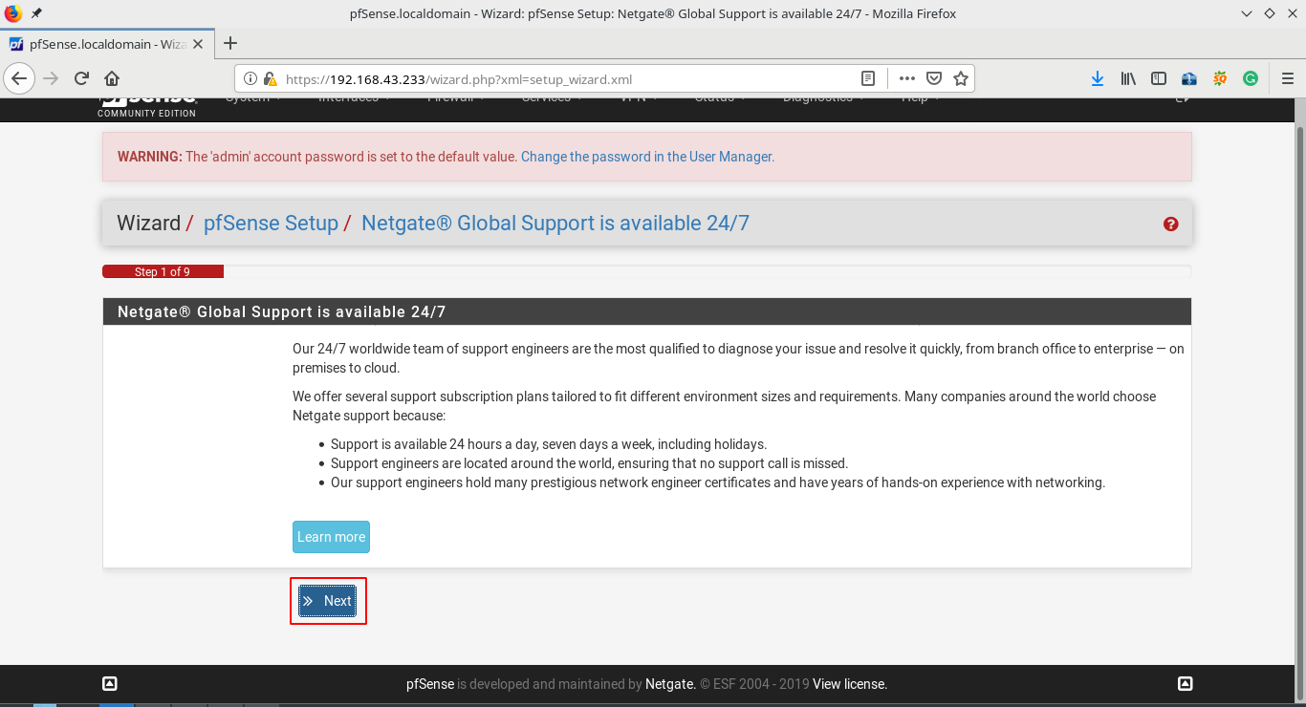This screenshot has width=1306, height=707.
Task: Click the footer left scroll-to-top icon
Action: pos(110,683)
